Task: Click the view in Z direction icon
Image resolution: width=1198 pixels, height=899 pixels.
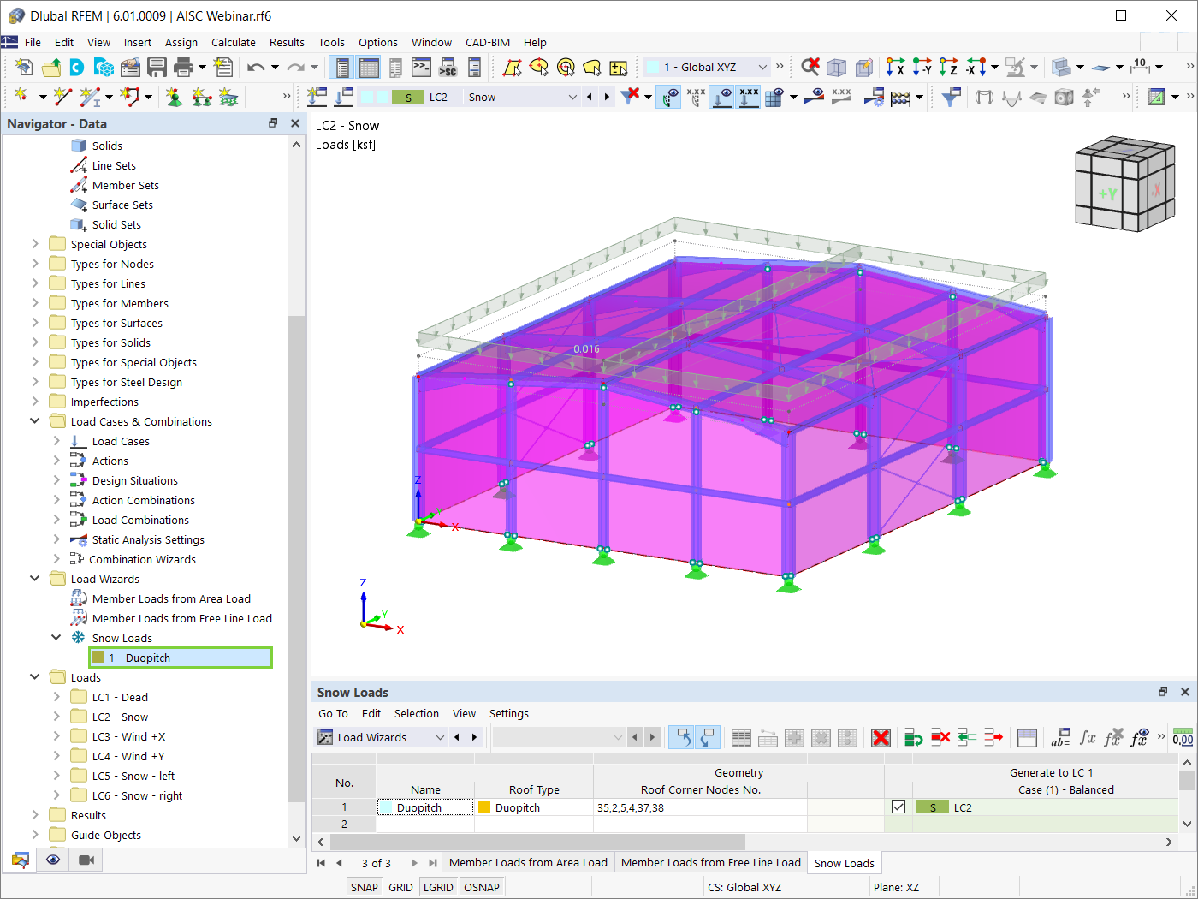Action: [x=948, y=67]
